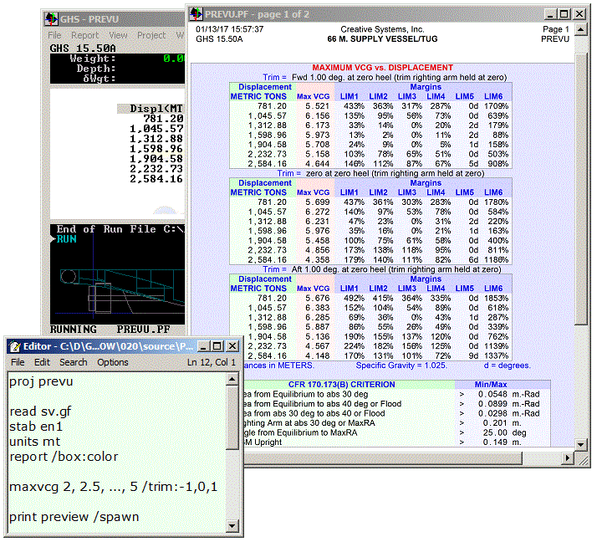The image size is (597, 542).
Task: Open the Report menu in GHS window
Action: 85,35
